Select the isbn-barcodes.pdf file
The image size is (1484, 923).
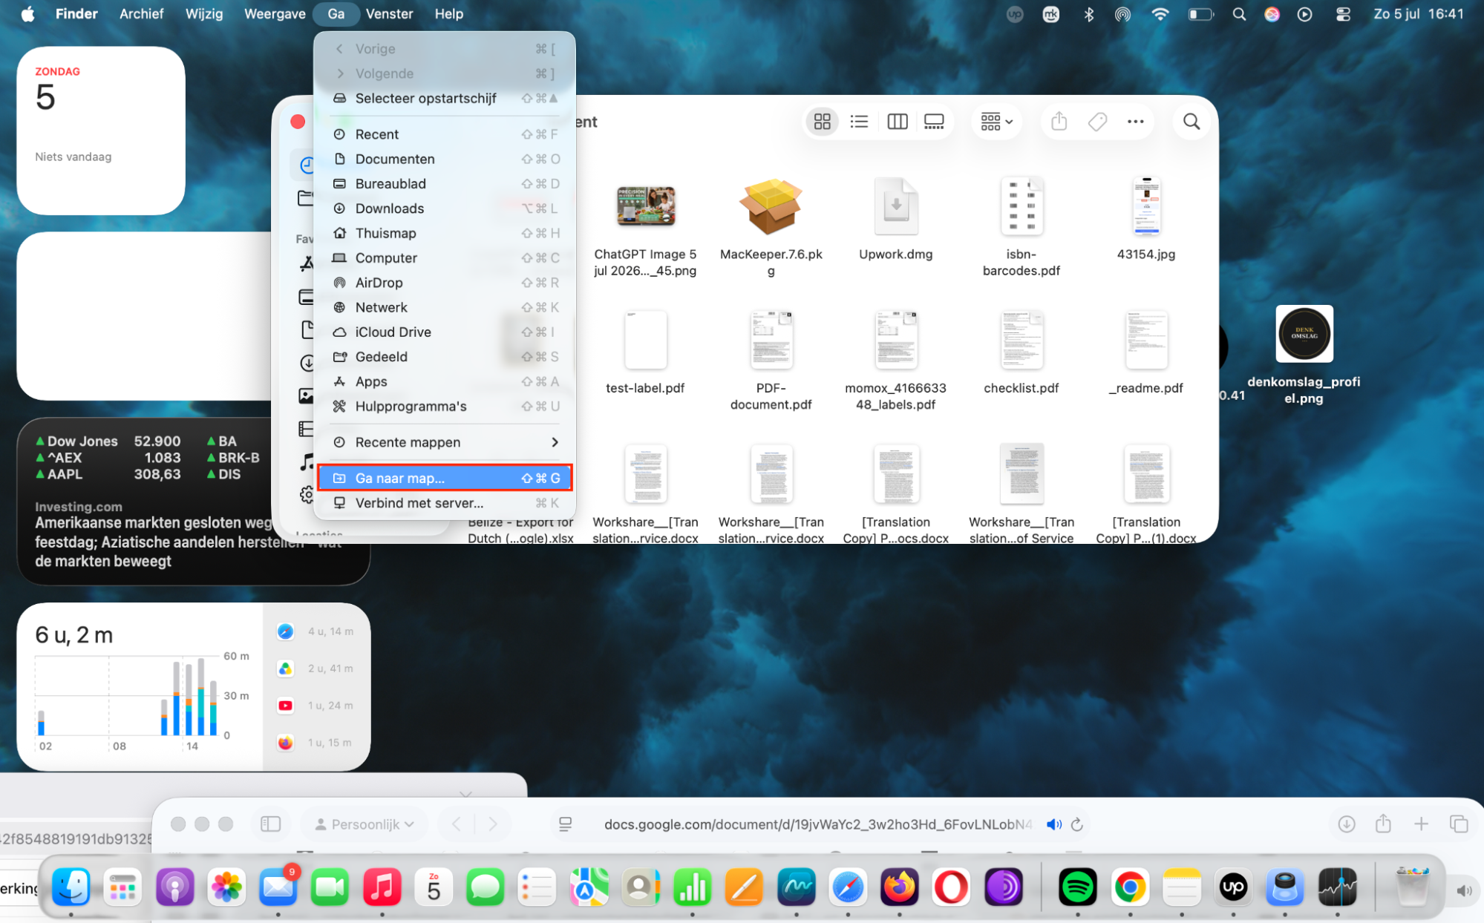coord(1022,228)
